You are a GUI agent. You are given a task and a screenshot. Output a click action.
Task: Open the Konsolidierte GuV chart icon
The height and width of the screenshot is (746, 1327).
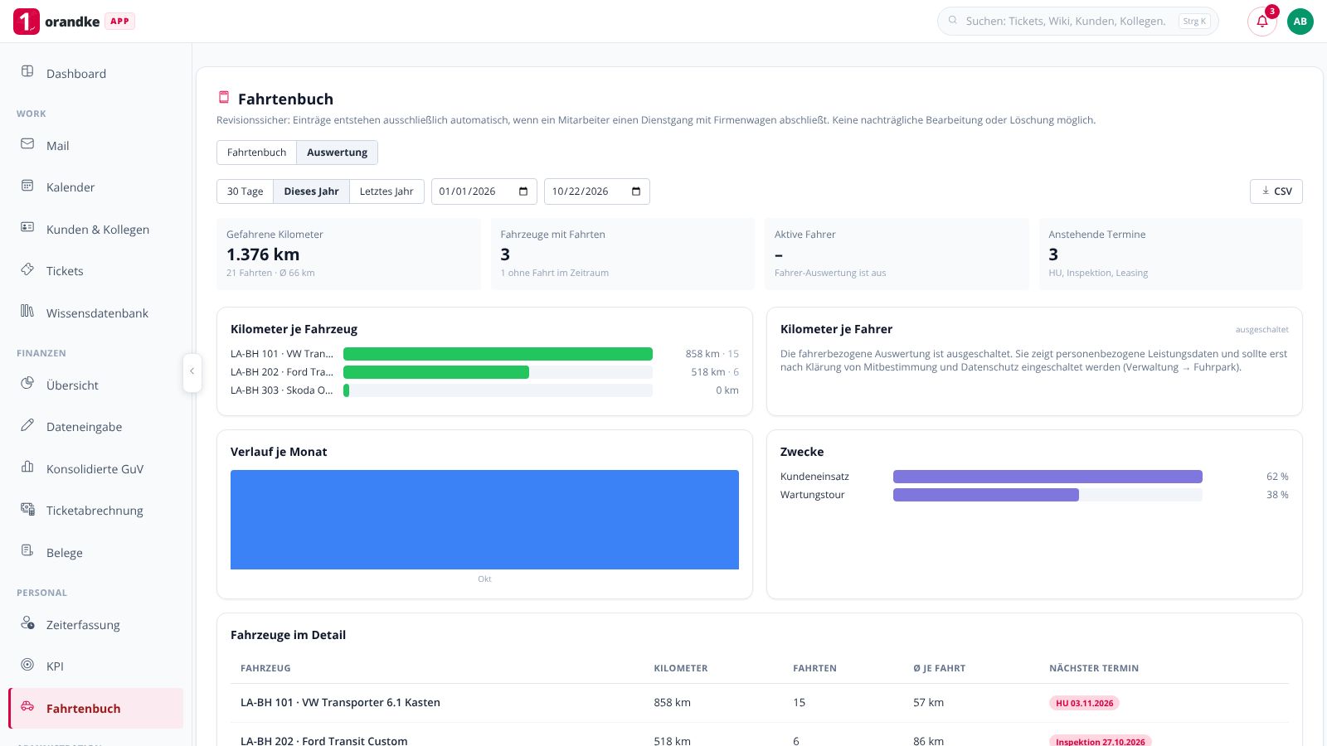pos(27,467)
